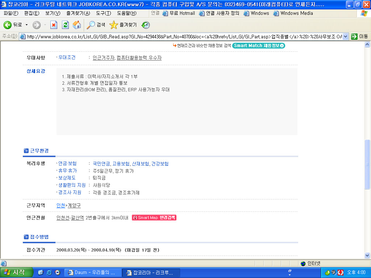This screenshot has height=278, width=371.
Task: Open the address bar history dropdown
Action: [346, 37]
